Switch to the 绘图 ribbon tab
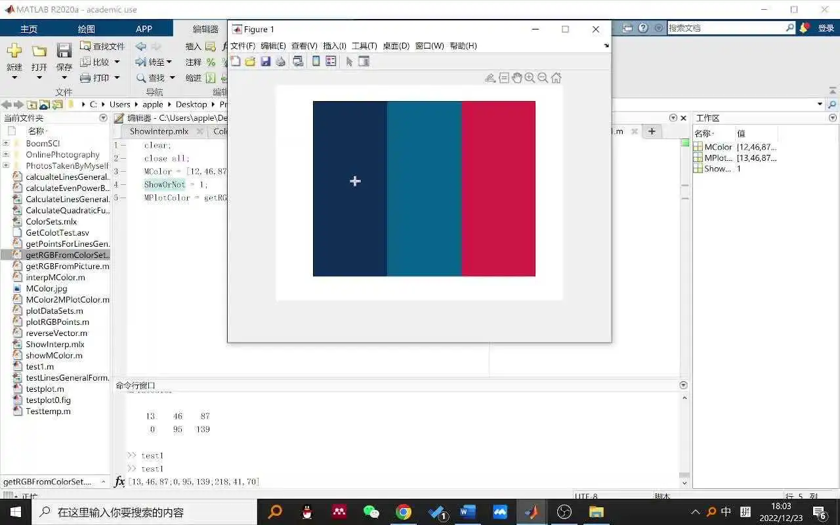Screen dimensions: 840x525 87,29
